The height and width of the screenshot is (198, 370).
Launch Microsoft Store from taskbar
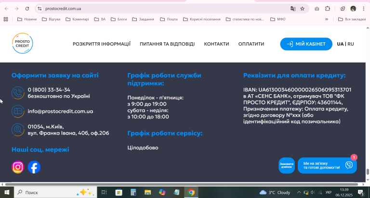click(x=119, y=192)
